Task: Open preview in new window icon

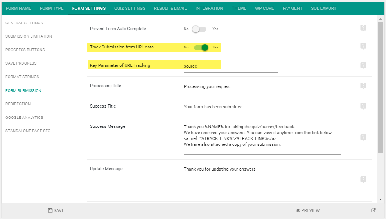Action: pos(373,210)
